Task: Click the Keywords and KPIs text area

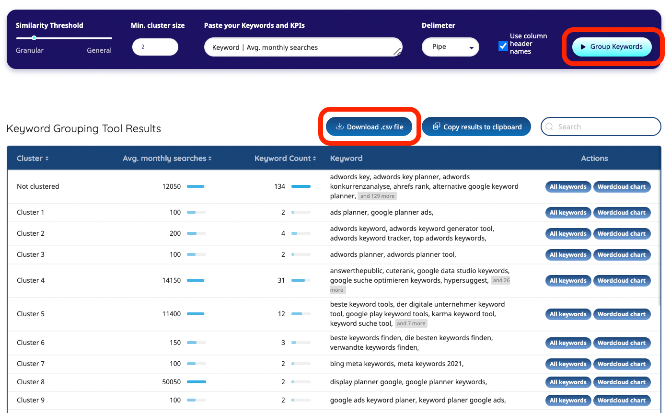Action: pos(303,47)
